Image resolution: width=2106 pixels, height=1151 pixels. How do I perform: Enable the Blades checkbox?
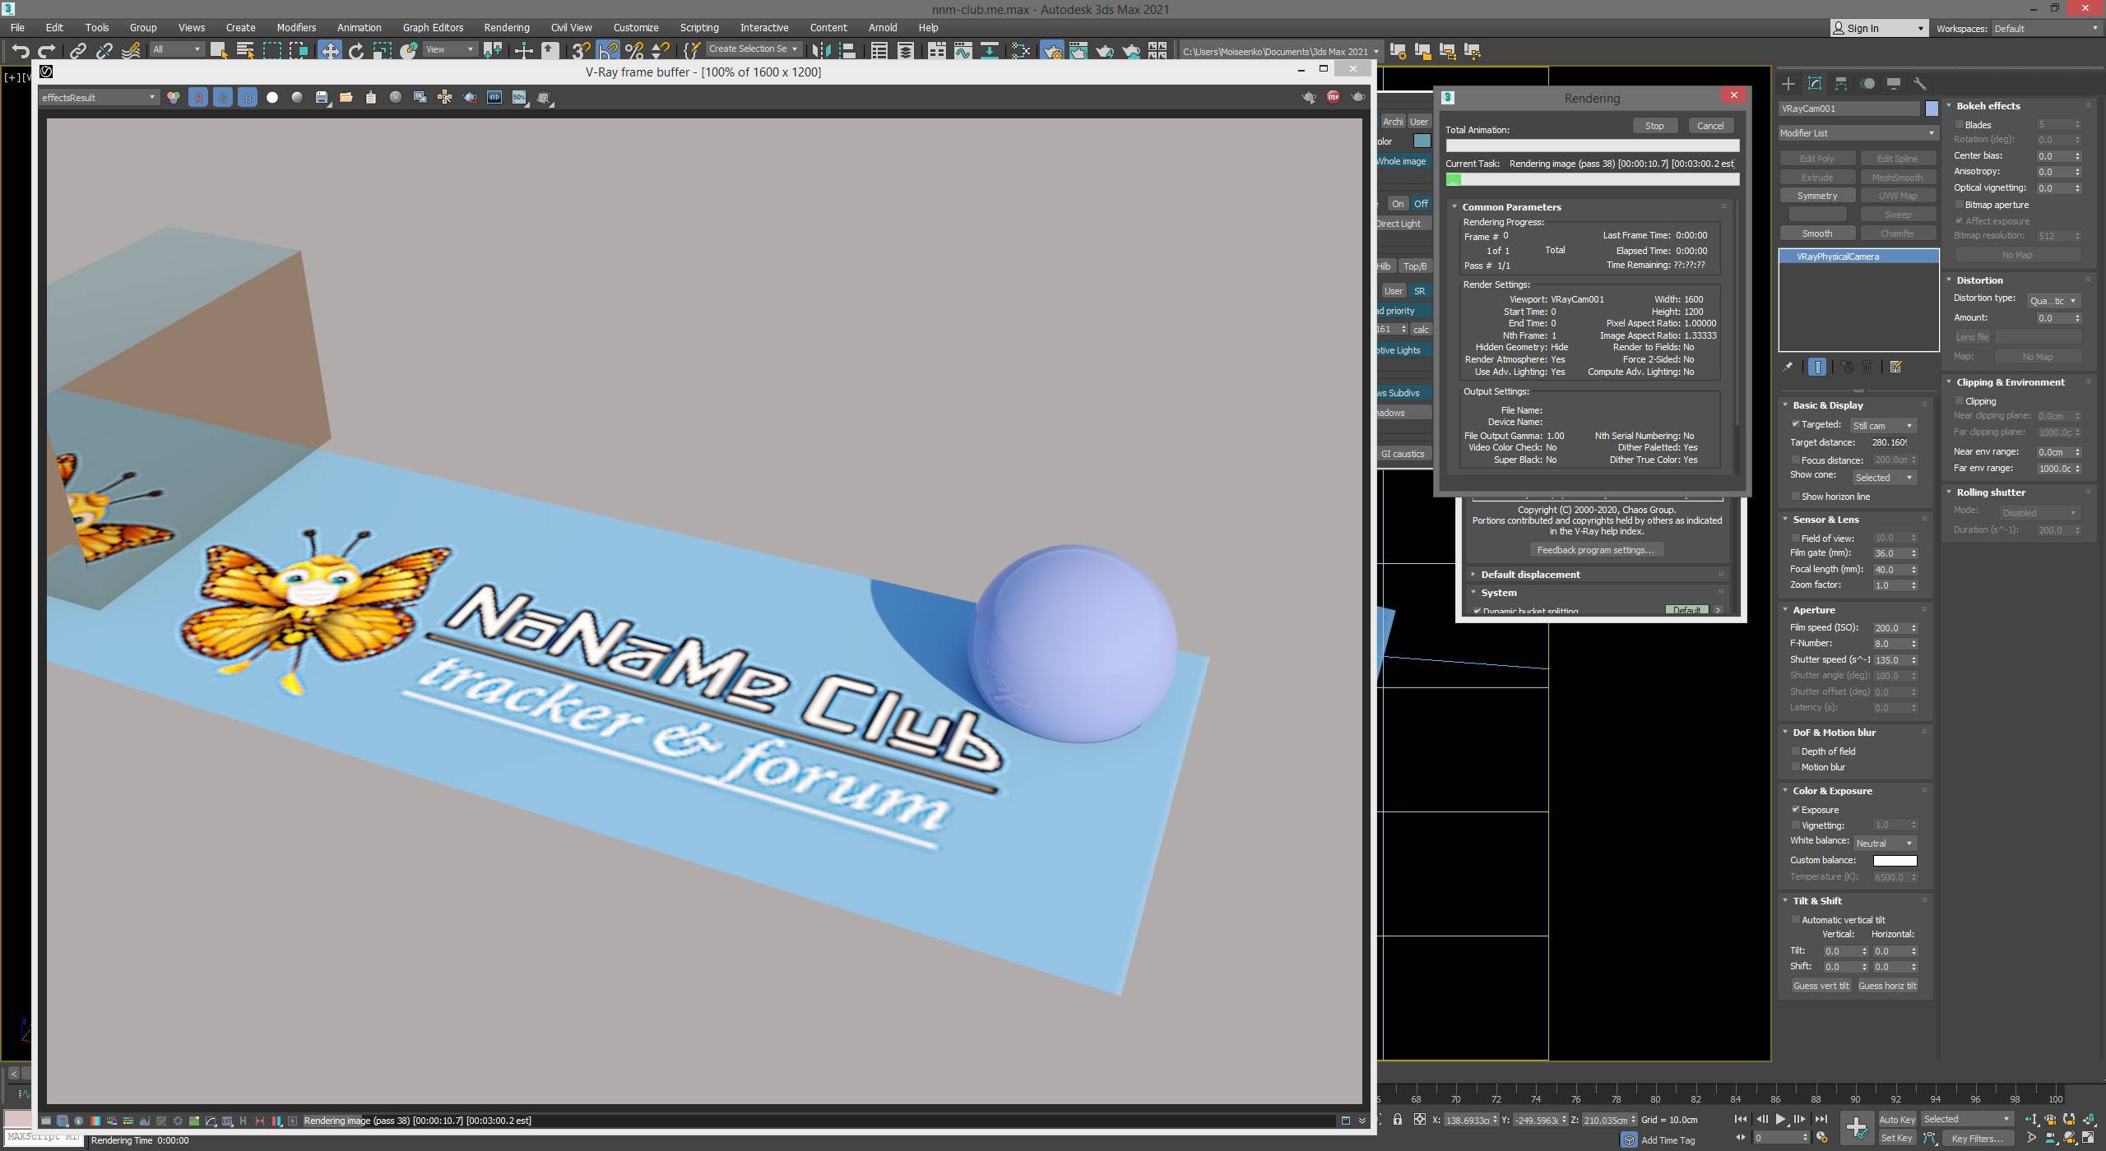coord(1960,125)
